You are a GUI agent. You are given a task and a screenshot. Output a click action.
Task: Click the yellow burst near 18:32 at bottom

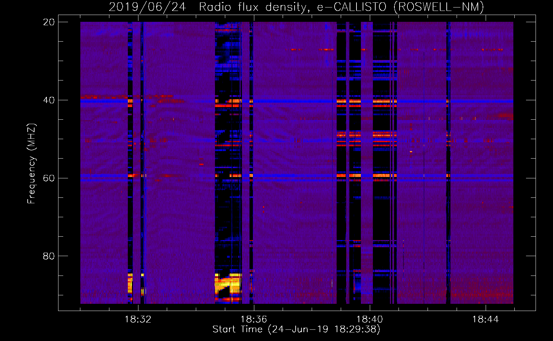pos(130,284)
